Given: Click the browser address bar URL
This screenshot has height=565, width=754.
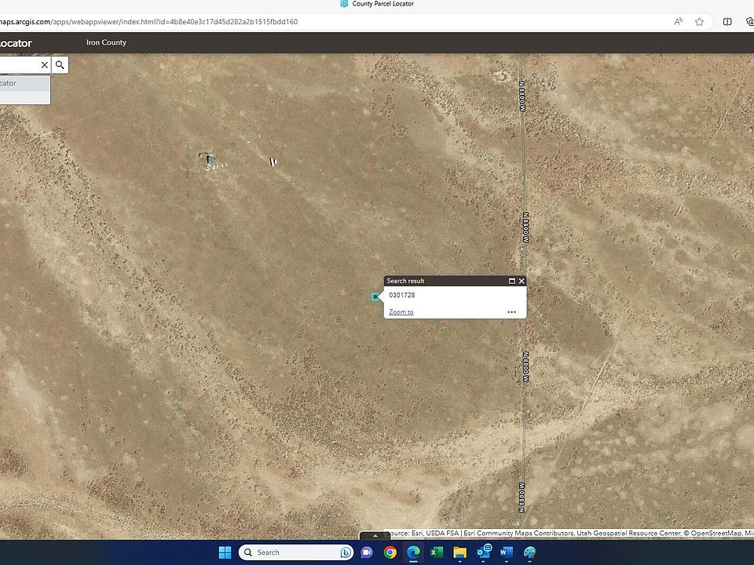Looking at the screenshot, I should click(149, 22).
